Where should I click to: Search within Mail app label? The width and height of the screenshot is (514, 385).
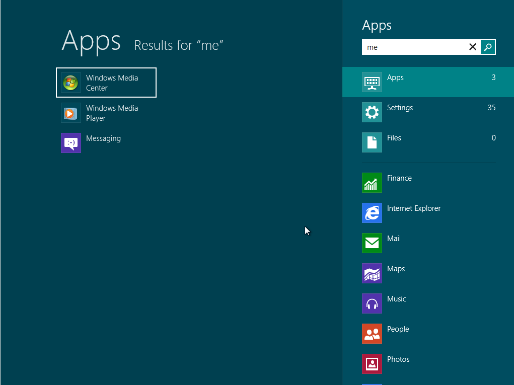point(394,239)
